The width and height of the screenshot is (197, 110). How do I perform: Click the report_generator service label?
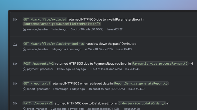(38, 89)
